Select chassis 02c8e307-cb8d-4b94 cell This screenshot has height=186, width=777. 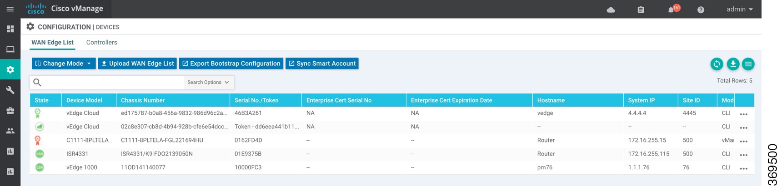(x=175, y=127)
